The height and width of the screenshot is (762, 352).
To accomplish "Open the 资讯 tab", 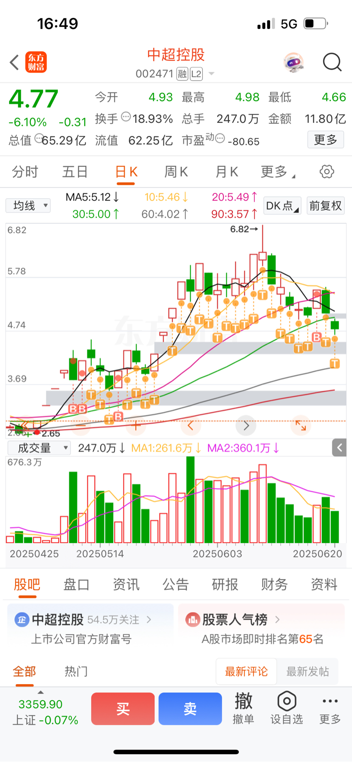I will click(126, 584).
